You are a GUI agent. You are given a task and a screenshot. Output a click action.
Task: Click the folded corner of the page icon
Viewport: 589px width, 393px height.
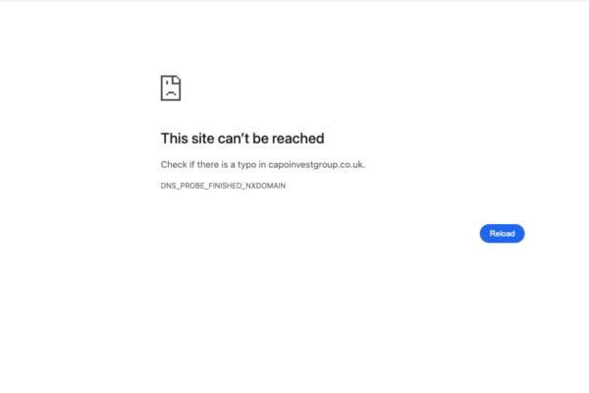(177, 80)
